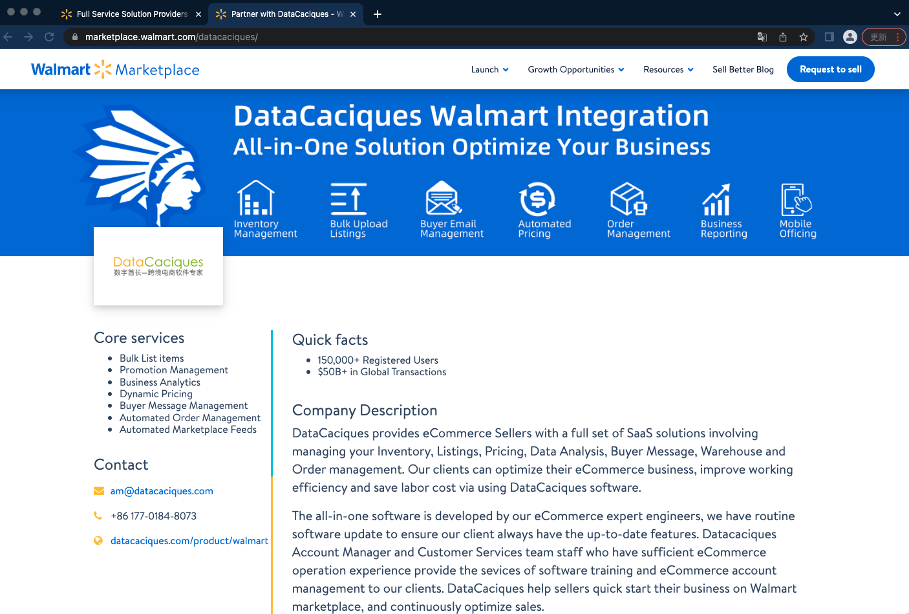Click the Mobile Officing phone icon
The height and width of the screenshot is (614, 909).
[797, 199]
